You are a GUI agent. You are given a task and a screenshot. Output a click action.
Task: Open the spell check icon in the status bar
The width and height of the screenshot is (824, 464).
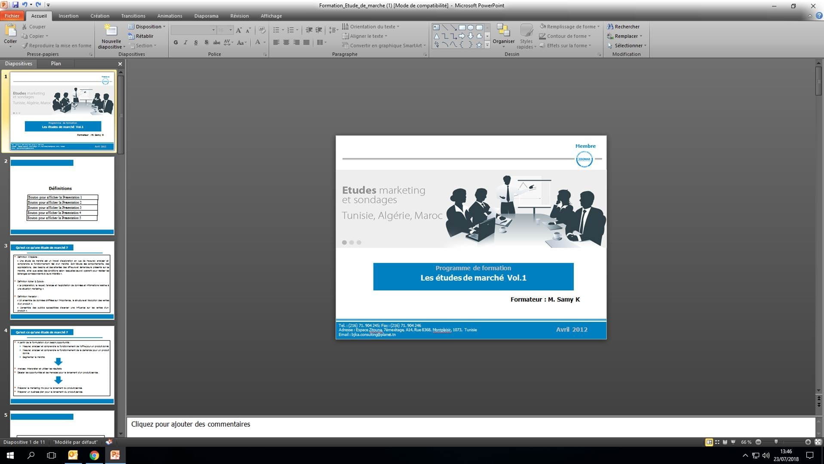click(109, 442)
